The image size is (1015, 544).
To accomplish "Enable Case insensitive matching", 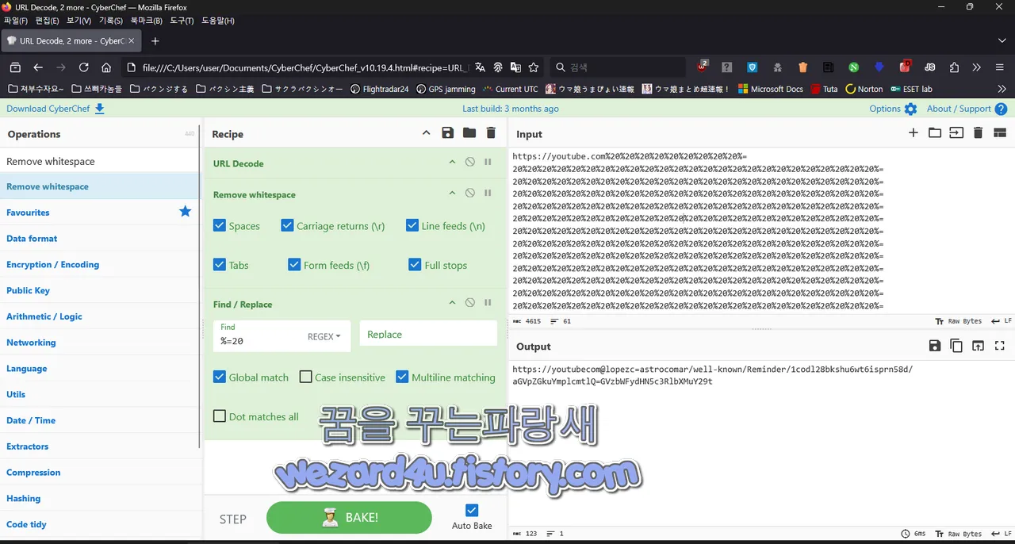I will click(x=305, y=377).
